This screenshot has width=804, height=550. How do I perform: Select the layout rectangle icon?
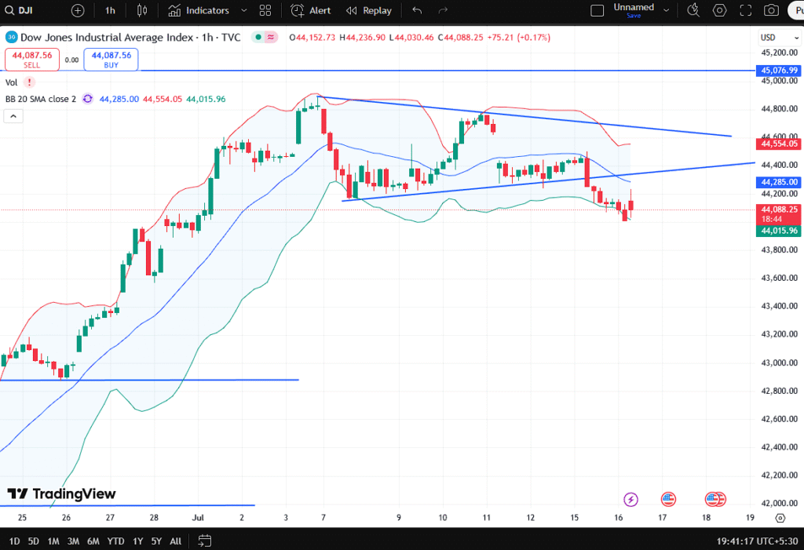(x=598, y=10)
